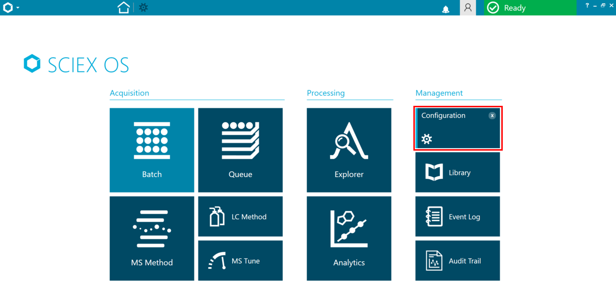Close the SCIEX OS window
Screen dimensions: 616x286
coord(611,5)
